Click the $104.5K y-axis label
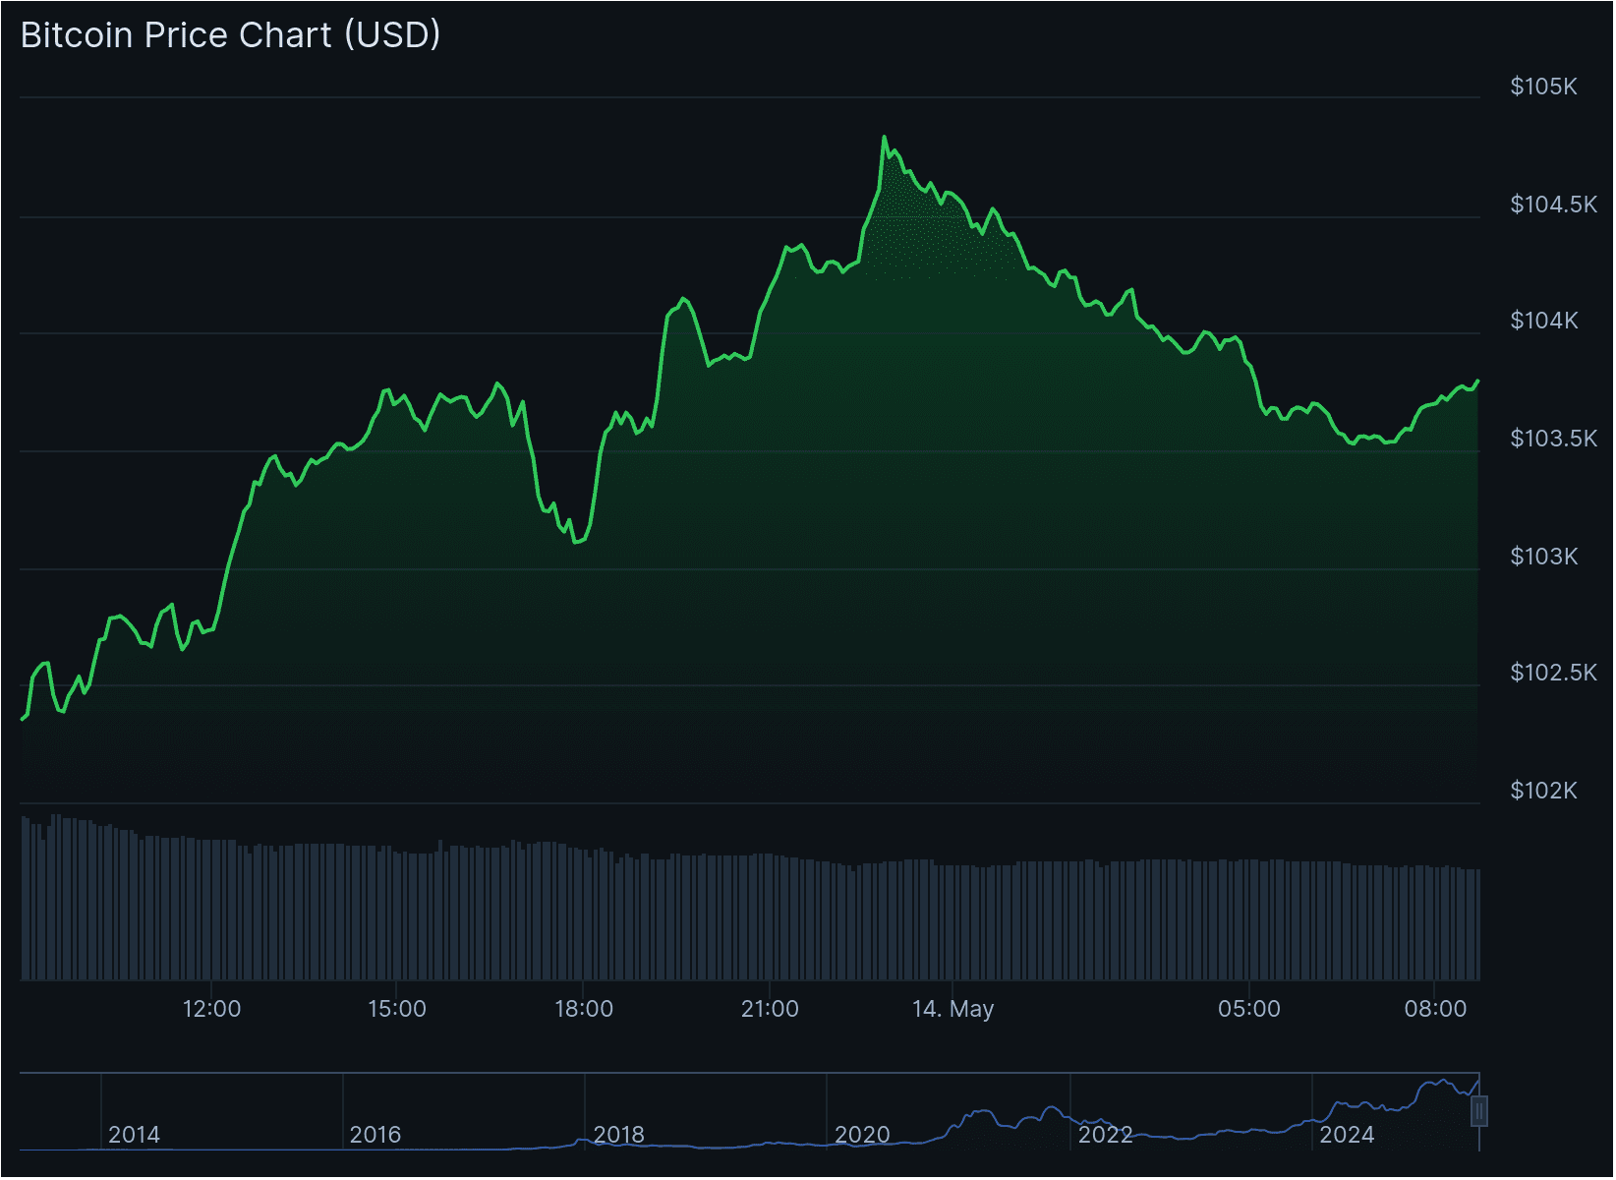The width and height of the screenshot is (1616, 1180). (1554, 205)
